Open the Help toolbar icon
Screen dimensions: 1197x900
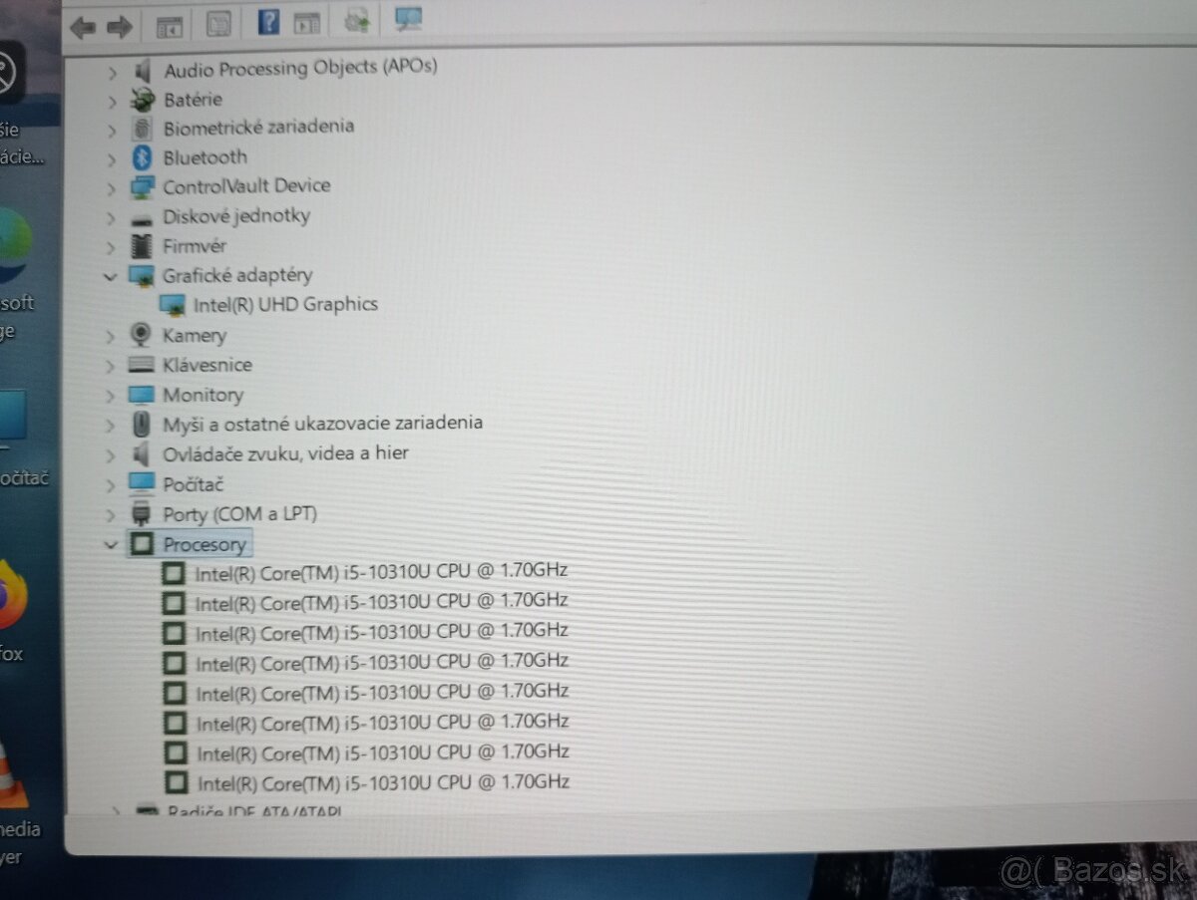click(267, 23)
